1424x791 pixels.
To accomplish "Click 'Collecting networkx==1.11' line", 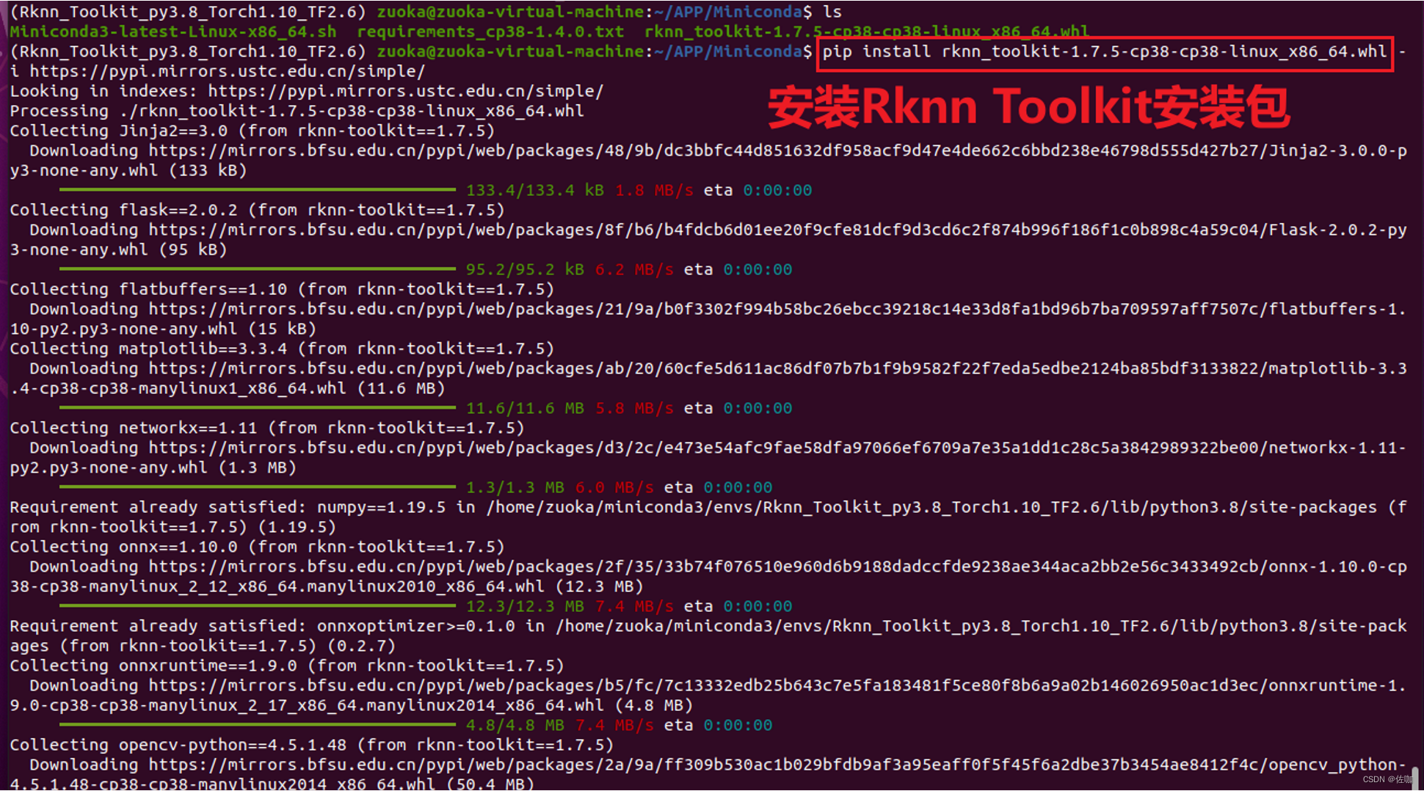I will (266, 428).
